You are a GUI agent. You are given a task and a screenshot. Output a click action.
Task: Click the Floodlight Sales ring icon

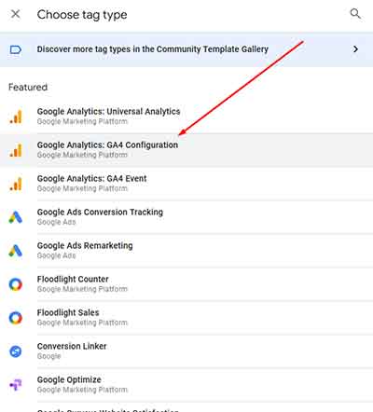coord(16,318)
